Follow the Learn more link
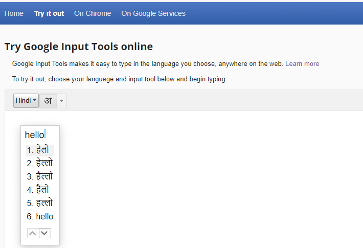The height and width of the screenshot is (248, 363). pyautogui.click(x=302, y=64)
